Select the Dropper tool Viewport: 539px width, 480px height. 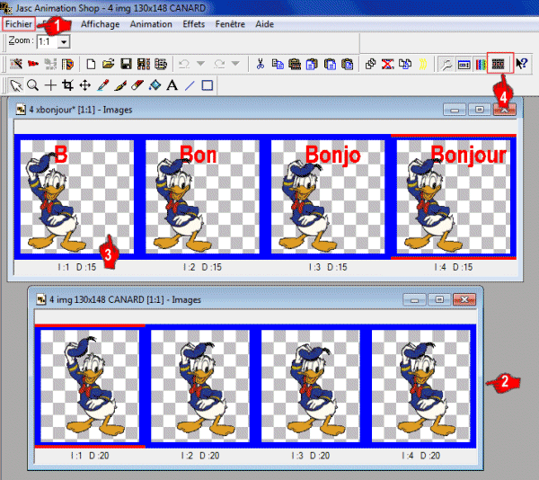[x=102, y=85]
